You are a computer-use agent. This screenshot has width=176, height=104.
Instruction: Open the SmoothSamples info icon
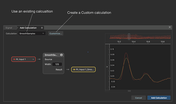61,55
